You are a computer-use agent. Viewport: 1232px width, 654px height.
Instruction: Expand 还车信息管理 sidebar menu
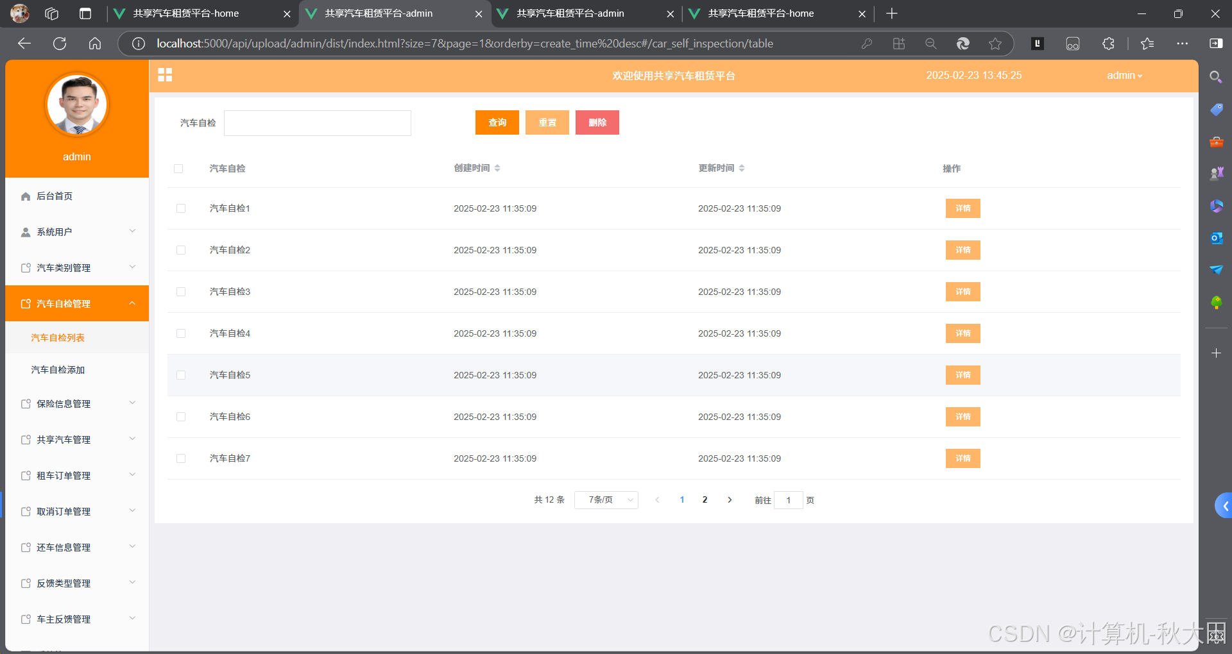pyautogui.click(x=77, y=547)
